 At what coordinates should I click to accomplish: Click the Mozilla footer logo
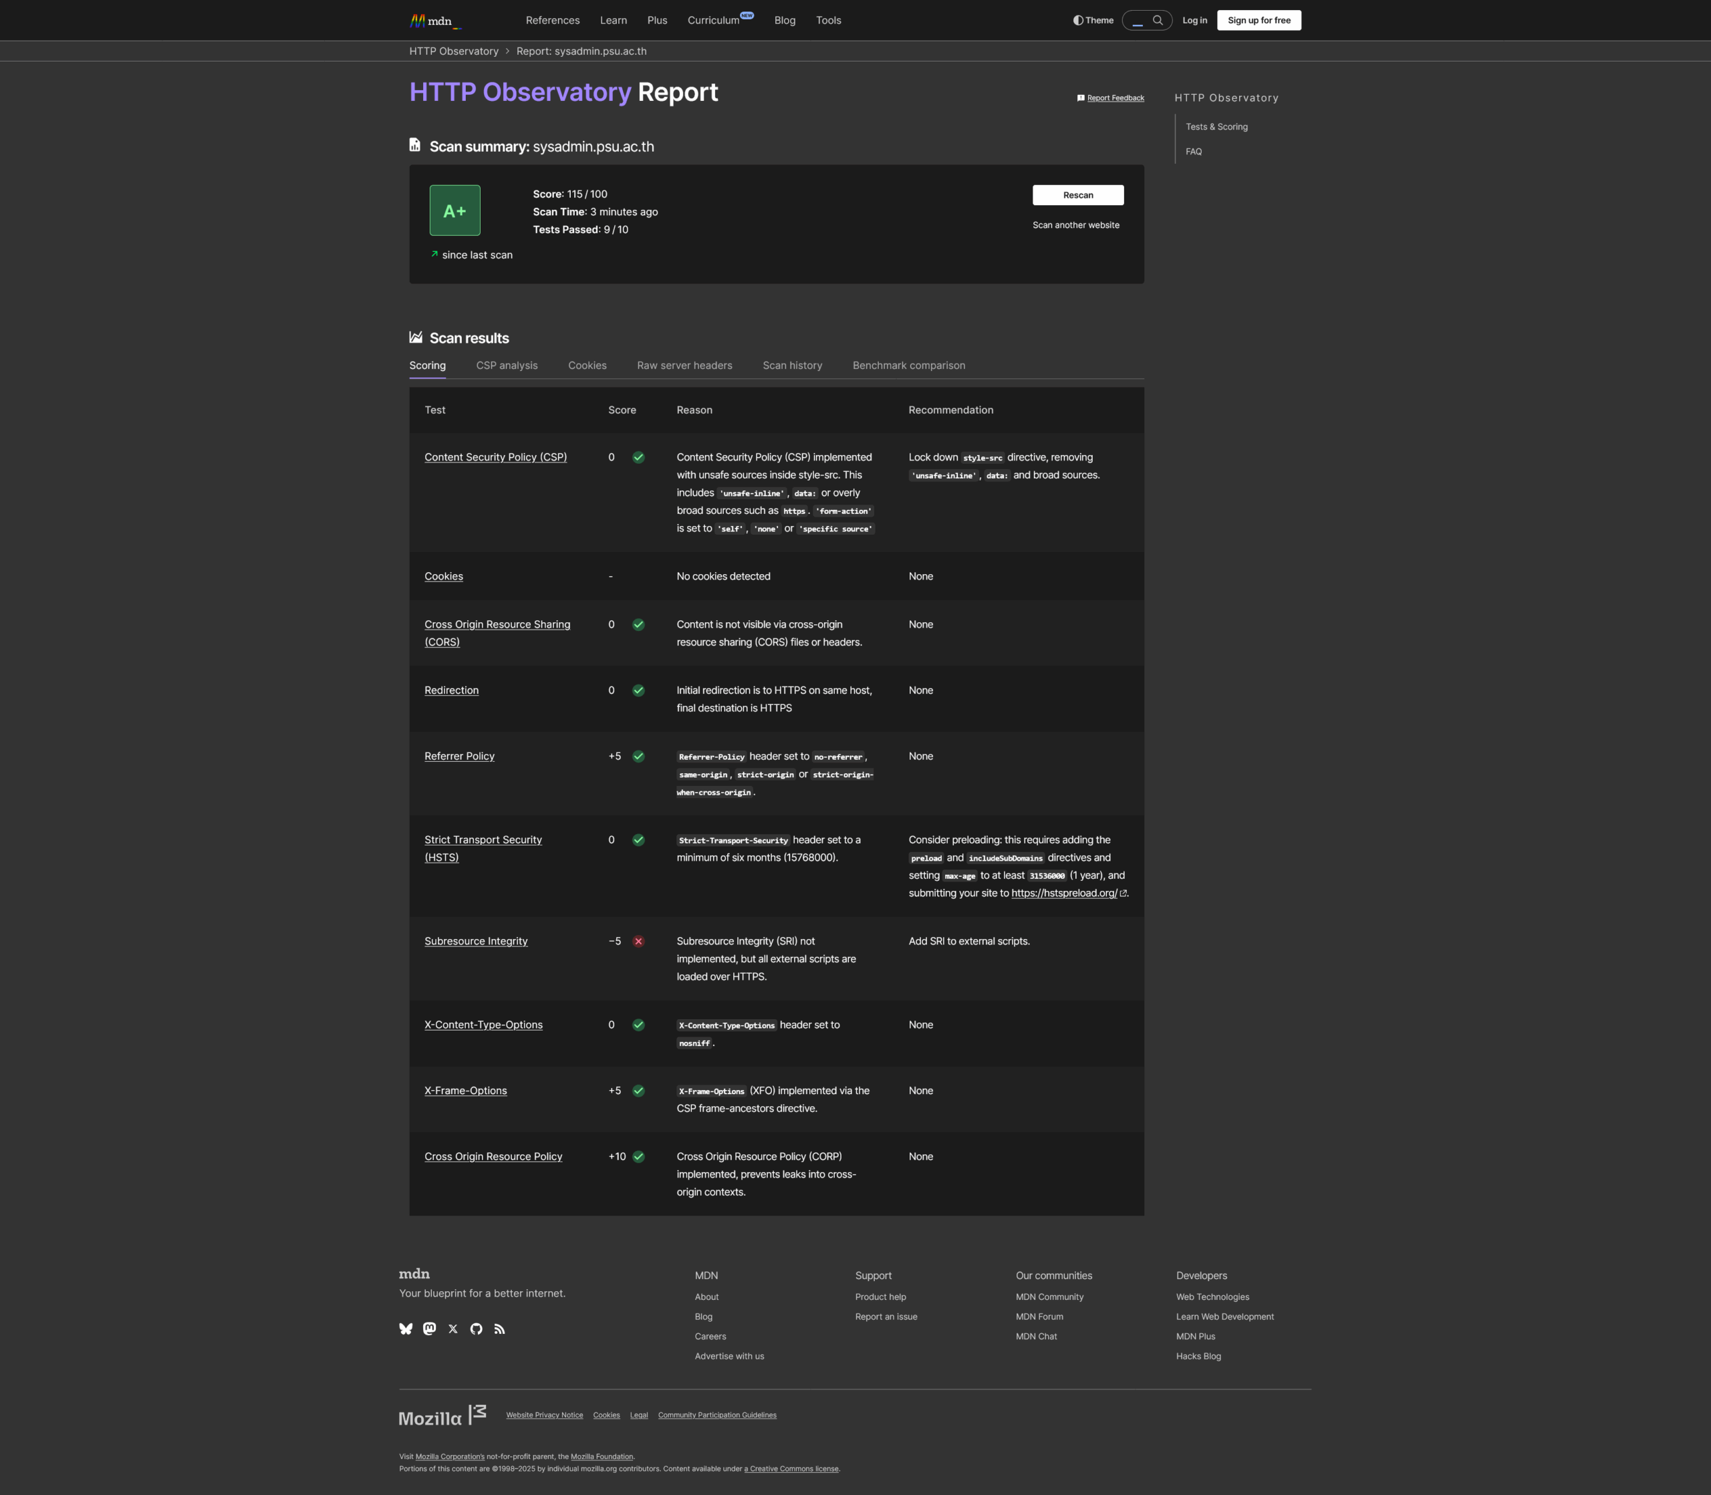pos(442,1415)
